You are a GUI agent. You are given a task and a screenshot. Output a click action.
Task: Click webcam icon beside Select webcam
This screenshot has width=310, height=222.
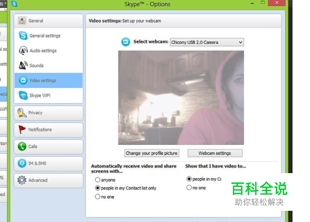(126, 42)
